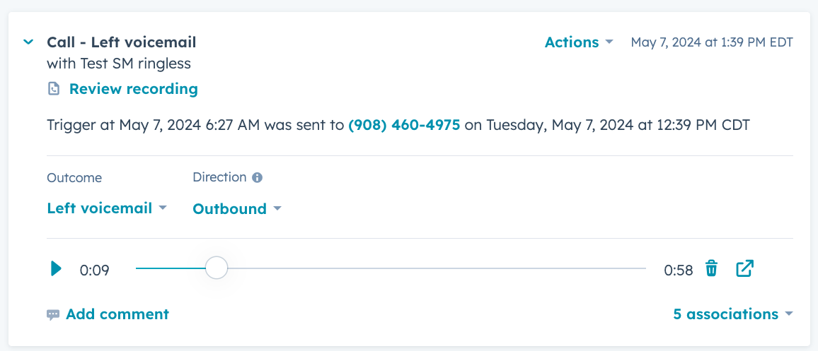818x351 pixels.
Task: Click the audio slider handle
Action: (217, 268)
